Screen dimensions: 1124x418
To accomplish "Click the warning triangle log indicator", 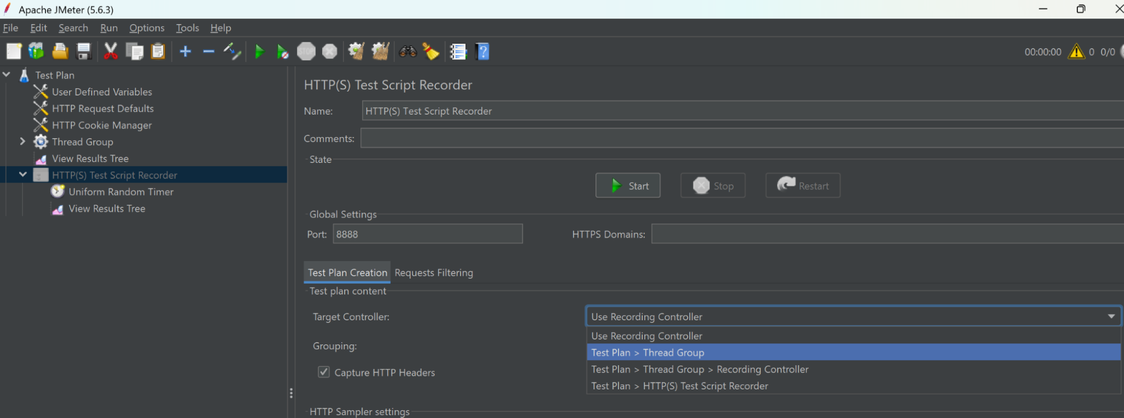I will (1076, 52).
